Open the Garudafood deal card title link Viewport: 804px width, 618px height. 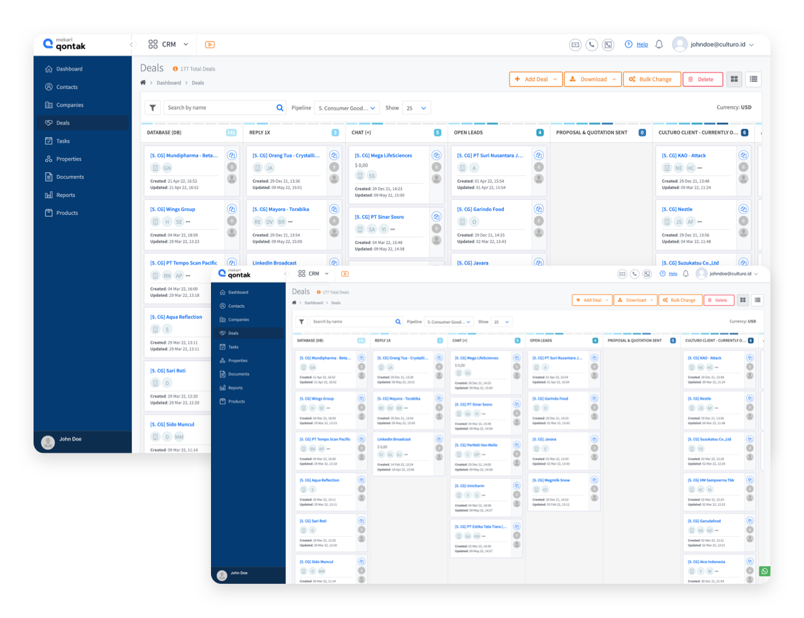point(704,521)
